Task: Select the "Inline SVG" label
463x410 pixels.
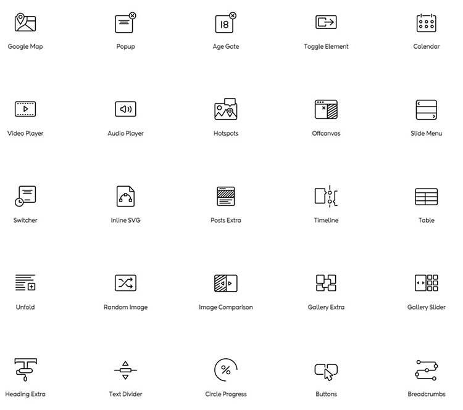Action: (x=125, y=220)
